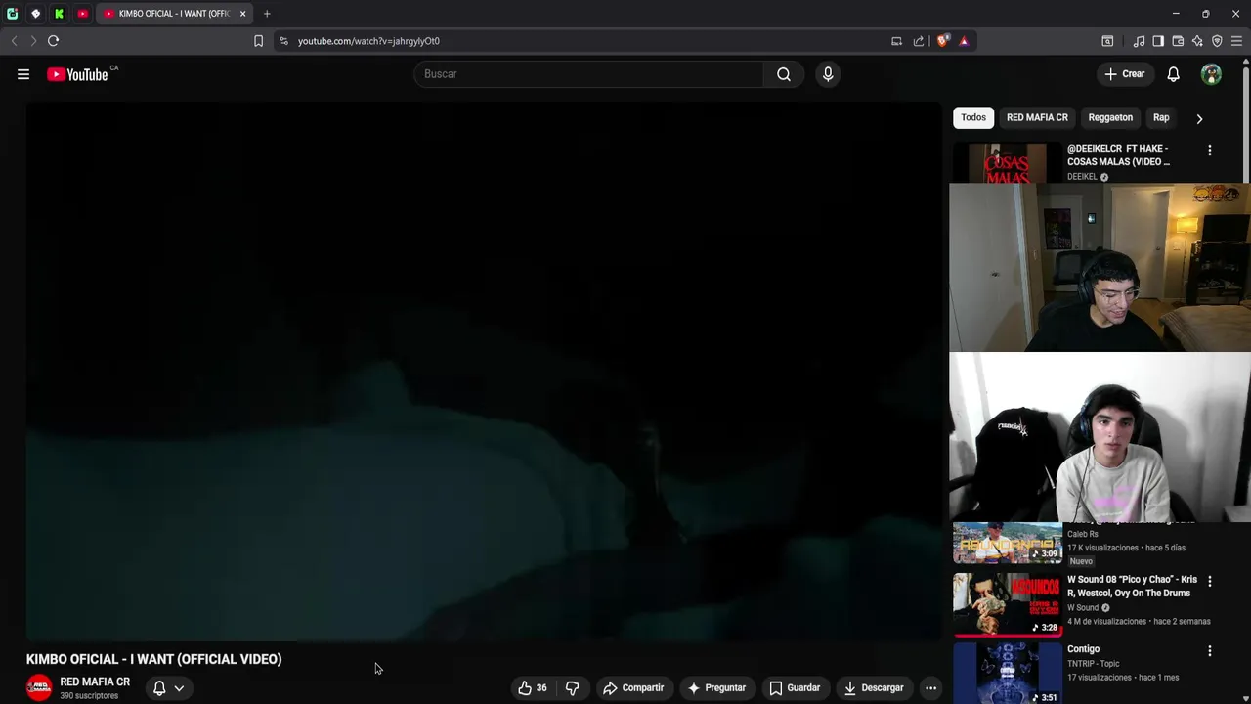Switch to the second pinned diamond tab
Image resolution: width=1251 pixels, height=704 pixels.
point(35,14)
